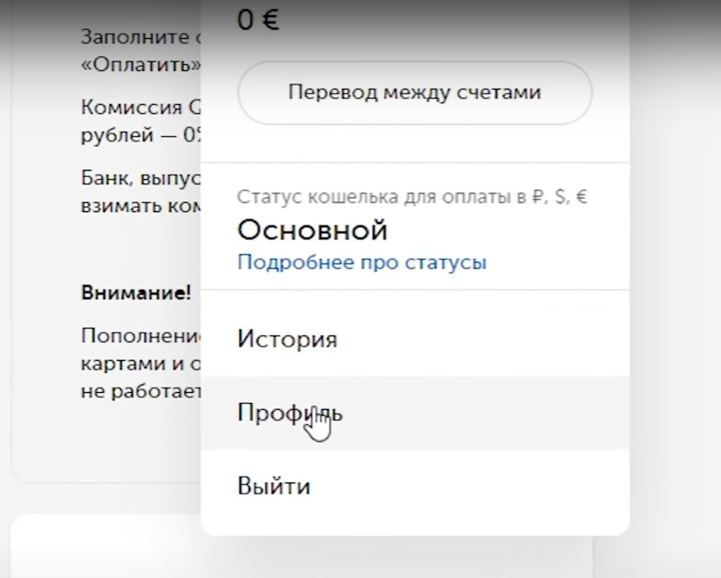Click the bold 'Внимание!' heading
This screenshot has height=578, width=721.
point(136,292)
